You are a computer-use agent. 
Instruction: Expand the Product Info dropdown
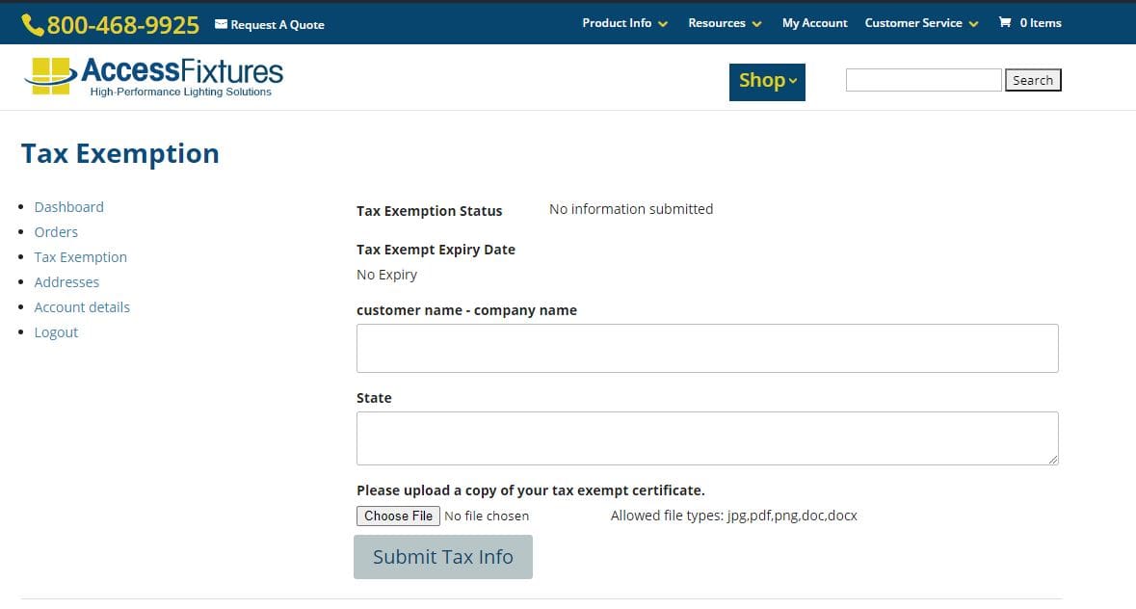(x=624, y=23)
